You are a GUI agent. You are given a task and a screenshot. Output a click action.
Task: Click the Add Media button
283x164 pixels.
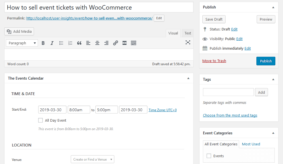pyautogui.click(x=19, y=32)
